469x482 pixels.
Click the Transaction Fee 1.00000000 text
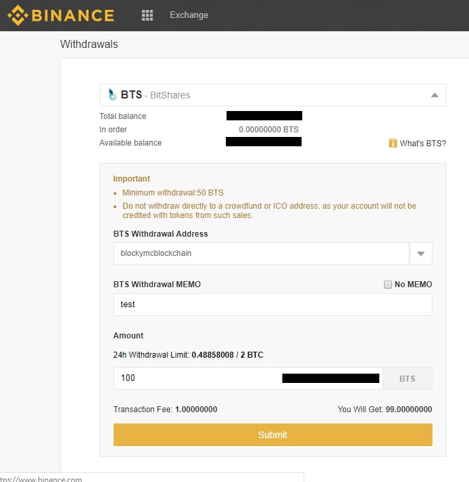pos(165,410)
